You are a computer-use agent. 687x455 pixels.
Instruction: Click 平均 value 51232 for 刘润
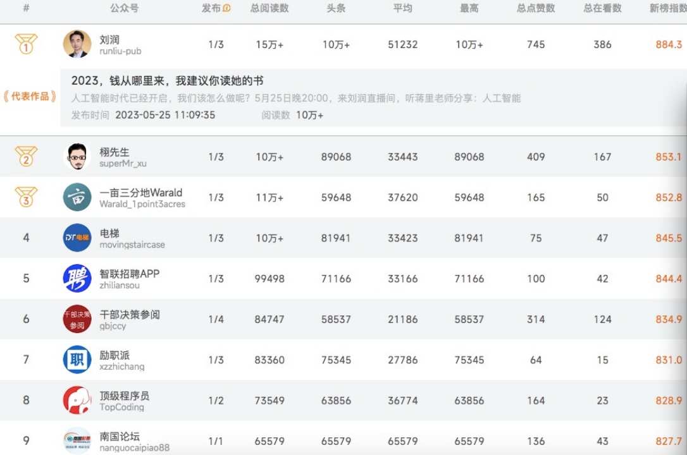[403, 44]
